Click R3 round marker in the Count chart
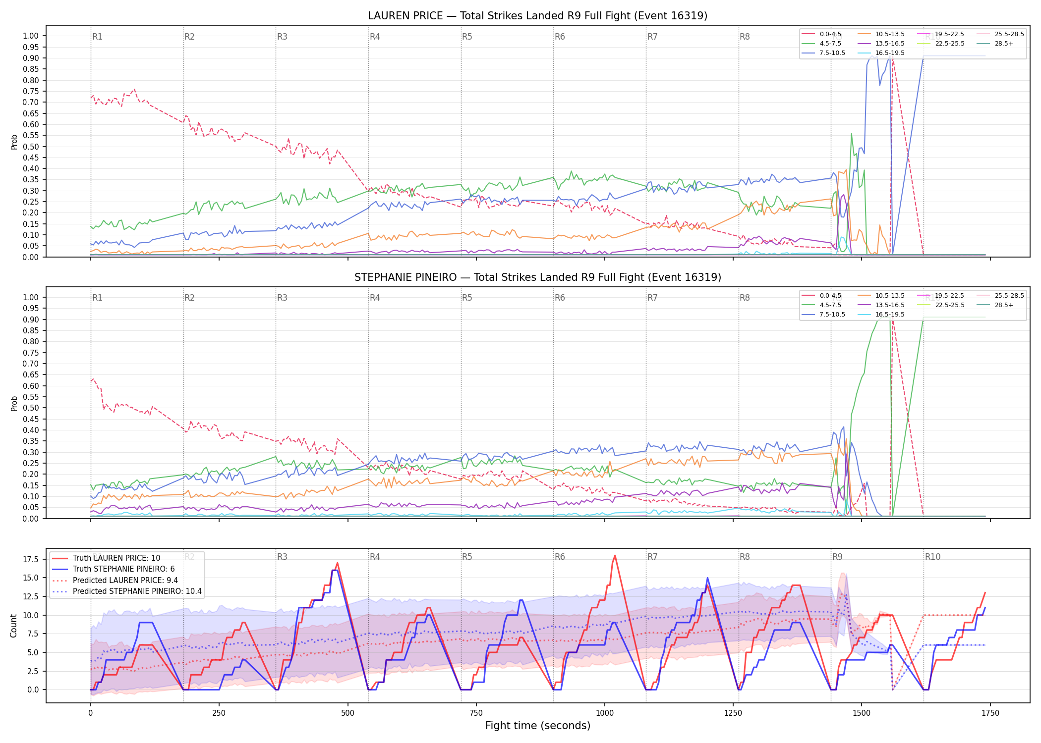This screenshot has width=1041, height=743. (282, 557)
